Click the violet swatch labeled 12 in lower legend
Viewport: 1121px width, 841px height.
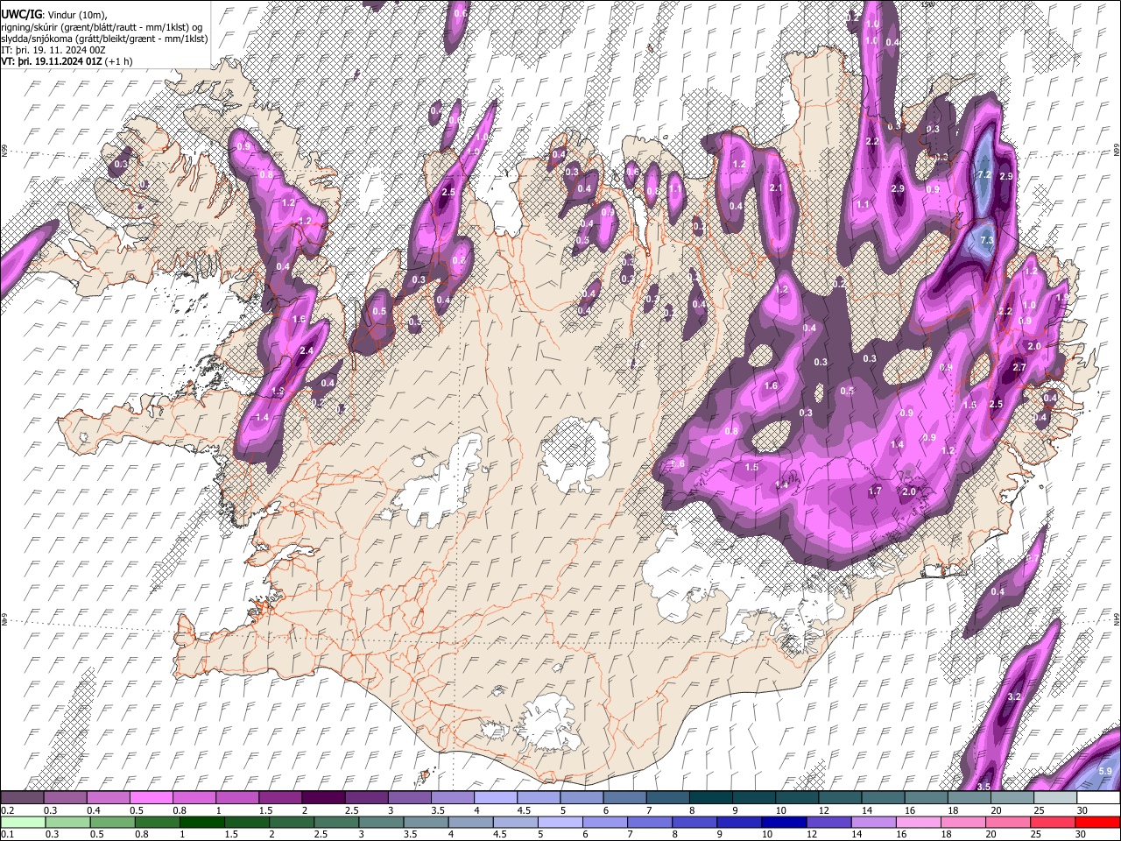829,822
